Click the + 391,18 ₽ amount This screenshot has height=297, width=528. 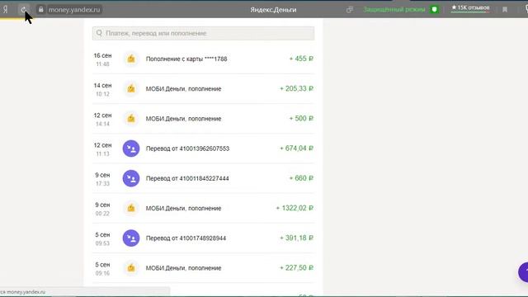296,238
